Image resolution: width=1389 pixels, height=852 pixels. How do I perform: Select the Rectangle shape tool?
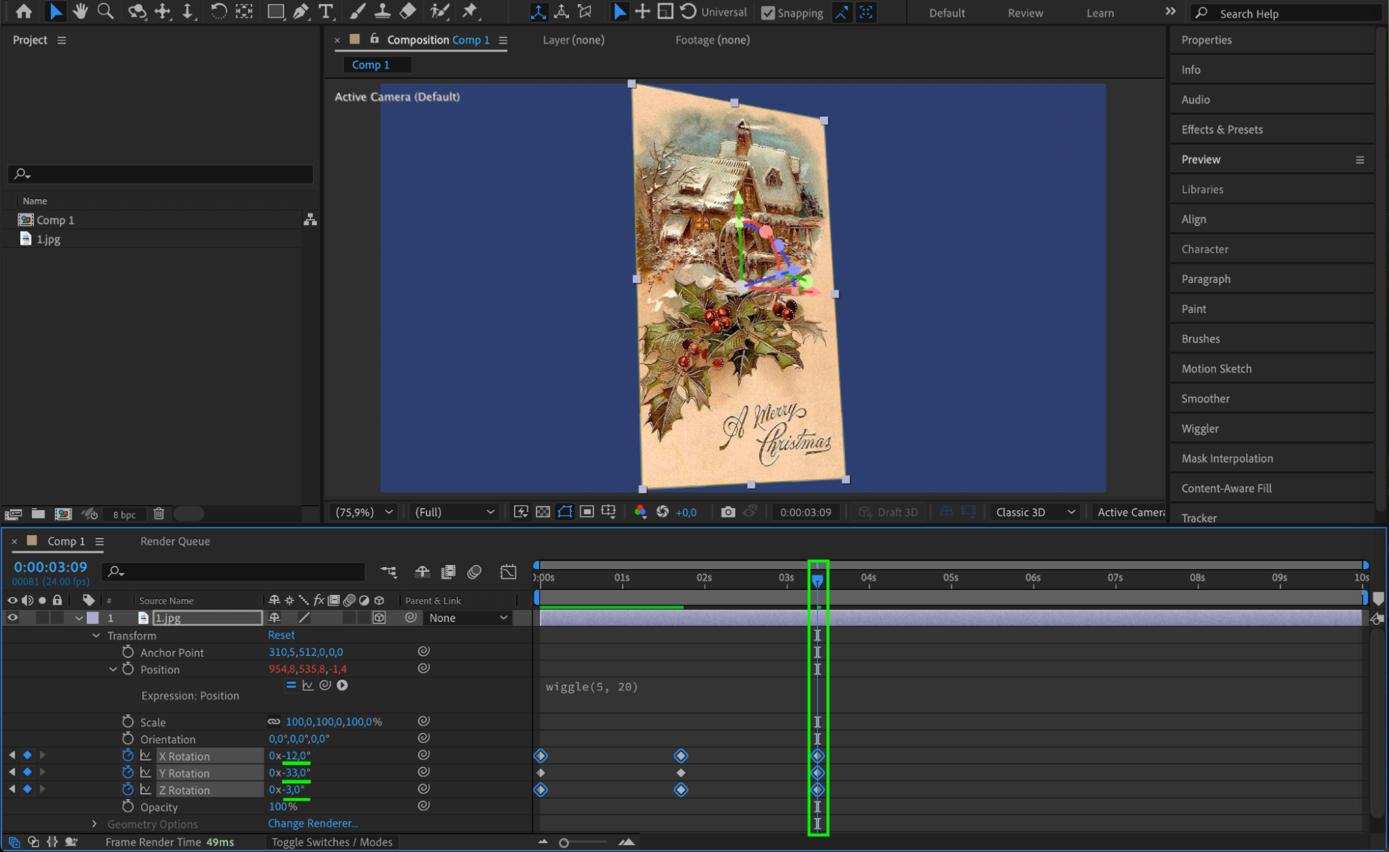[x=276, y=11]
